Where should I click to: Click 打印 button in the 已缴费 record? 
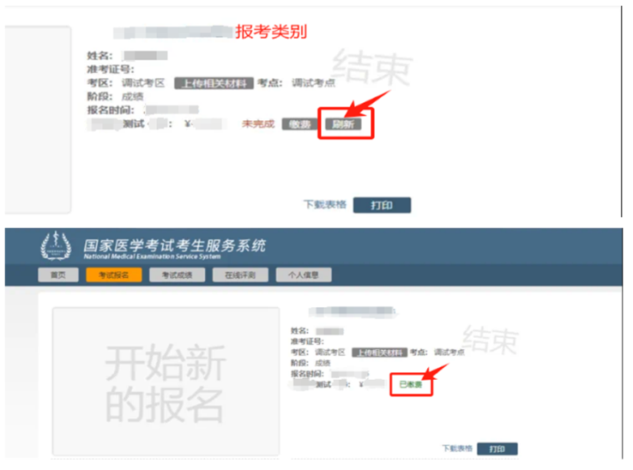point(497,449)
